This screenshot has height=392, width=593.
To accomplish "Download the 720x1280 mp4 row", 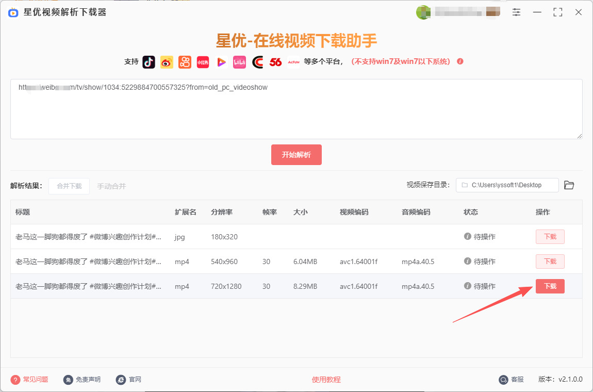I will tap(550, 286).
